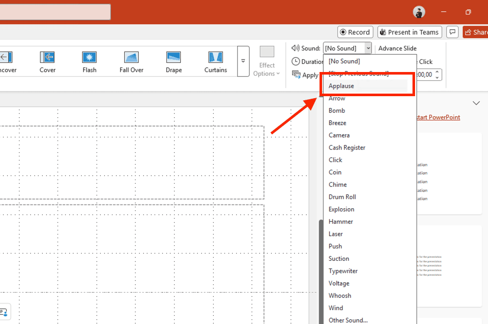Click the presenter coach icon

(4, 312)
